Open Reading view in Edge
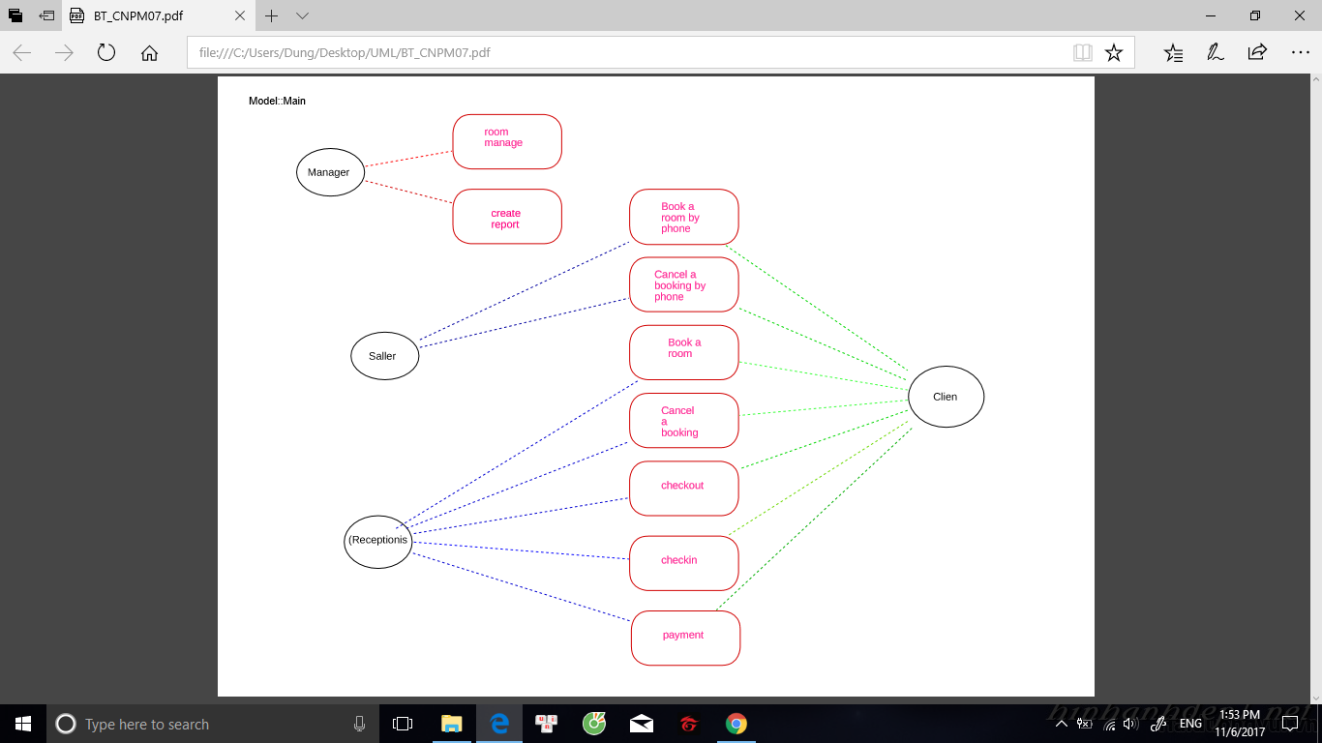This screenshot has width=1322, height=743. coord(1082,52)
